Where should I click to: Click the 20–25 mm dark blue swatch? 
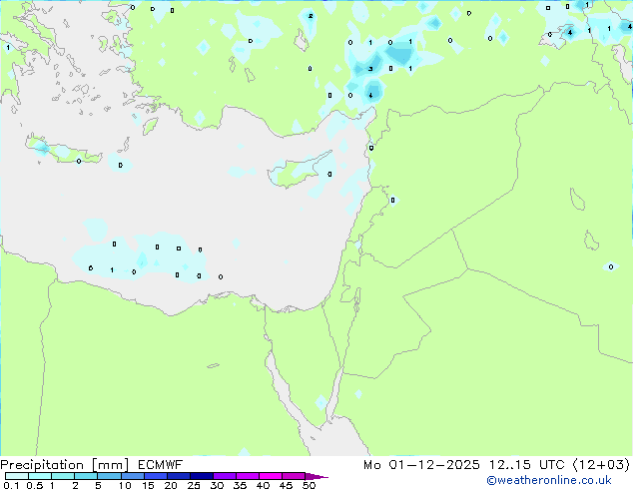click(179, 476)
